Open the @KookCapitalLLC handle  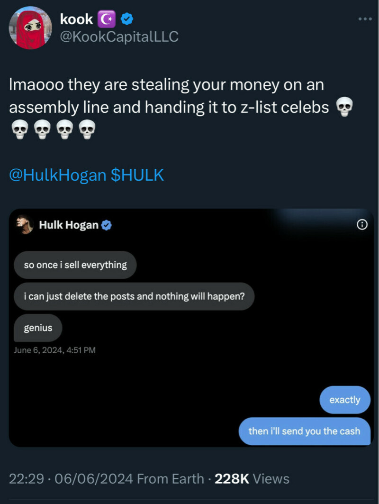click(119, 37)
